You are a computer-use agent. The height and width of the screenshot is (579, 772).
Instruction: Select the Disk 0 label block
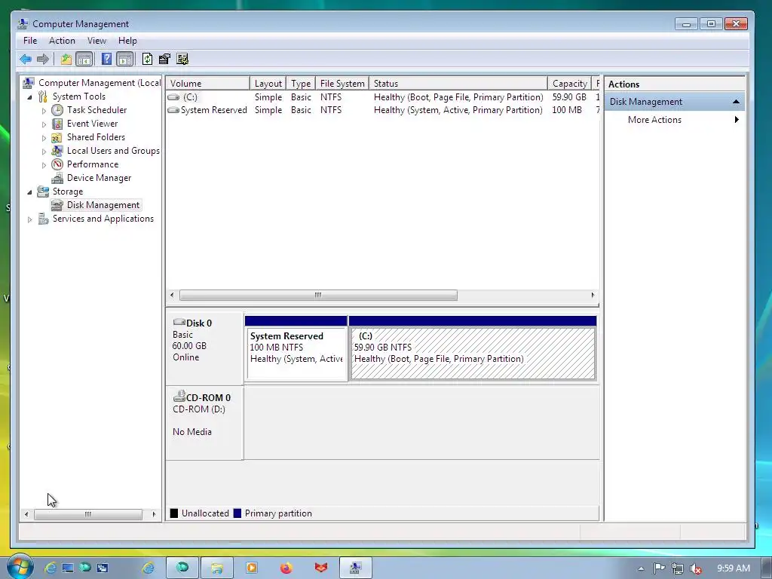[204, 348]
